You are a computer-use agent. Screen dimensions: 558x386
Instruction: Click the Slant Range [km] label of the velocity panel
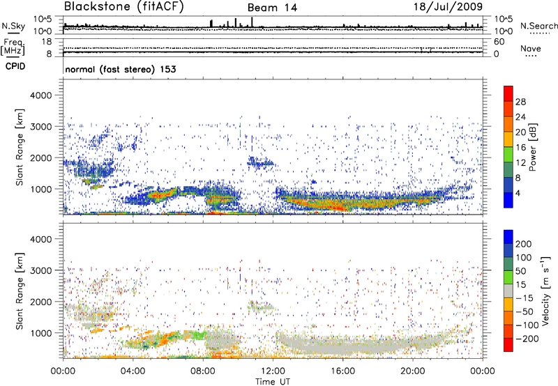20,291
